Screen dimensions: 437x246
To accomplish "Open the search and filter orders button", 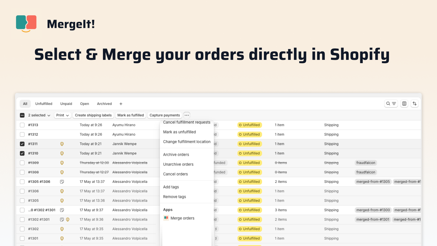I will coord(391,104).
